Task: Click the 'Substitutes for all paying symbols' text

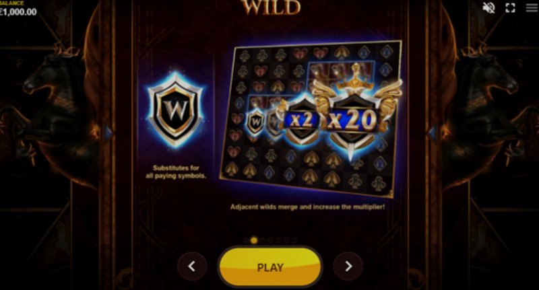Action: pos(176,172)
